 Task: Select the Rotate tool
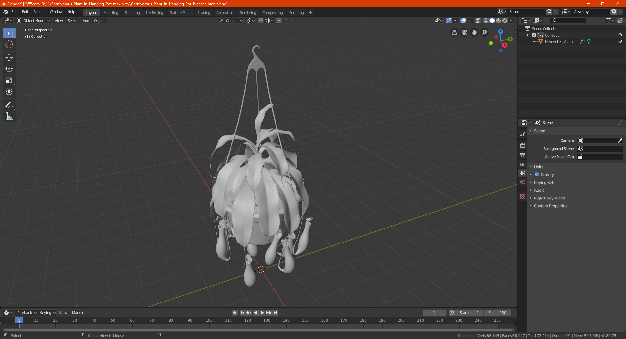coord(9,69)
